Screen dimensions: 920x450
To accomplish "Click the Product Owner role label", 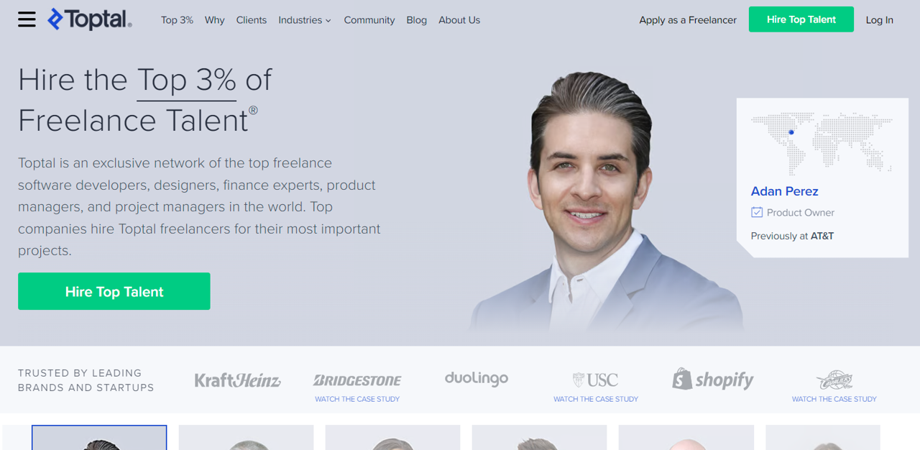I will pos(801,213).
